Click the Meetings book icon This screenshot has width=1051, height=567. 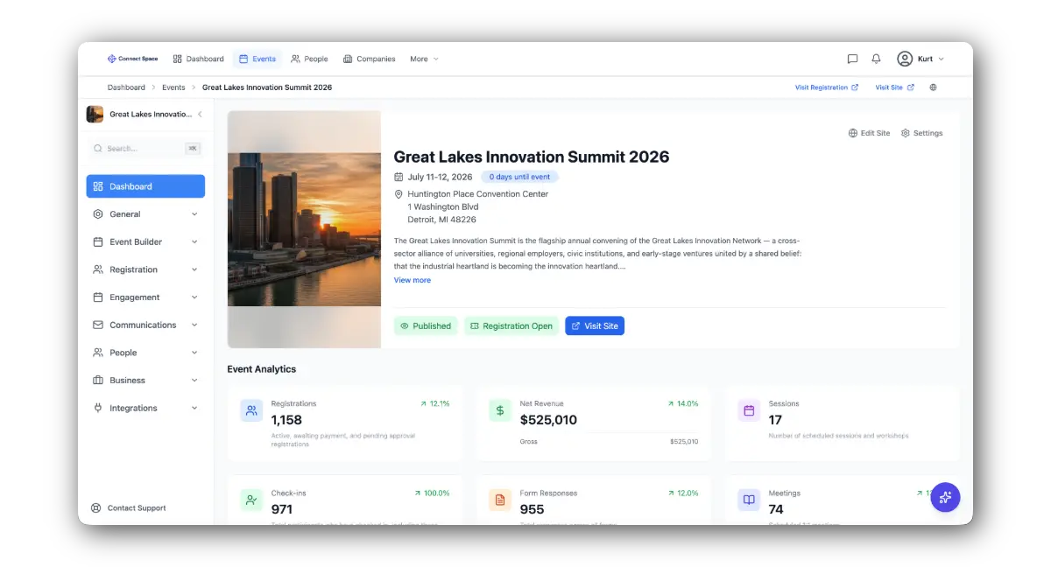[x=749, y=500]
